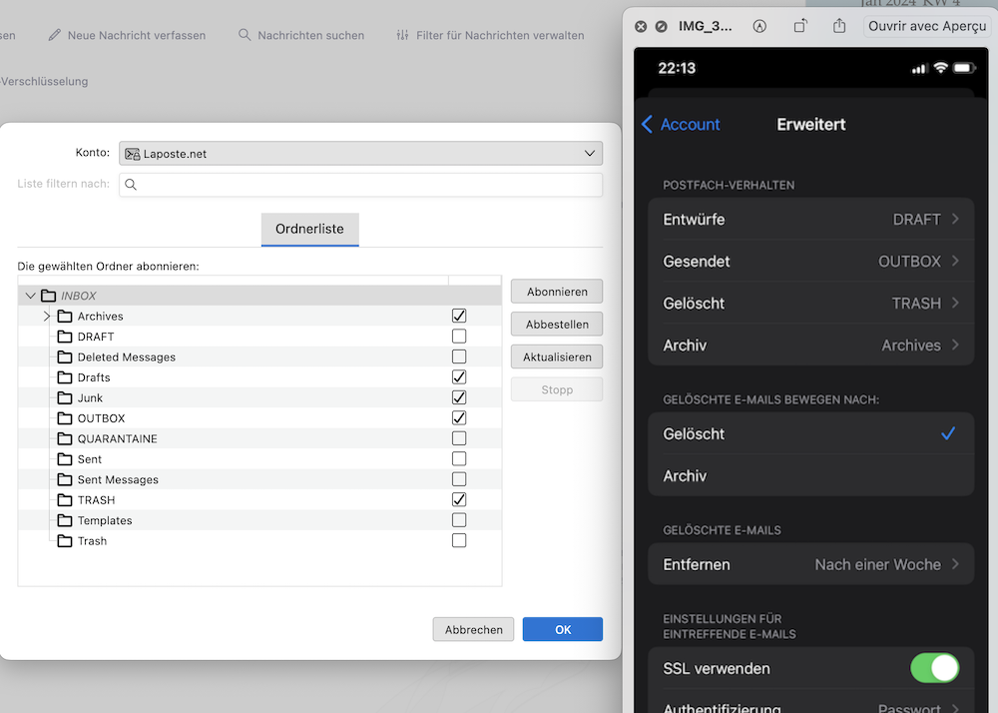The width and height of the screenshot is (998, 713).
Task: Open the share icon menu
Action: pos(839,26)
